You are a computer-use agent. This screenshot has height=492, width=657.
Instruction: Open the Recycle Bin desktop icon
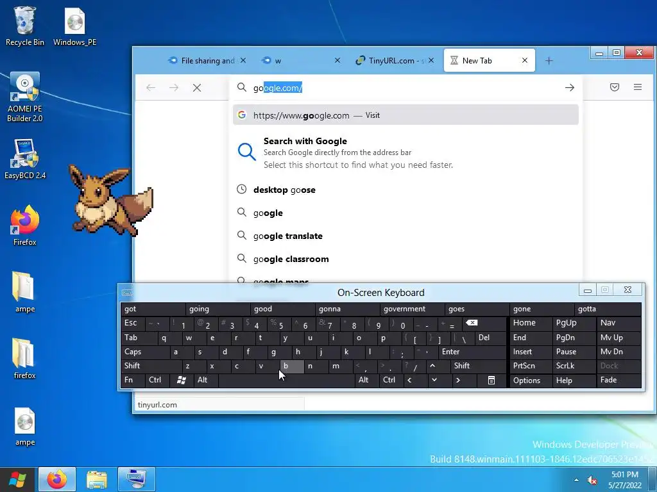coord(25,26)
